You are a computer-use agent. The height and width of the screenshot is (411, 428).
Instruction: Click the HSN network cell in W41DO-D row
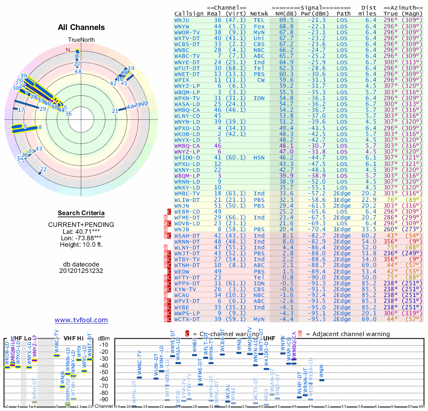click(x=259, y=157)
